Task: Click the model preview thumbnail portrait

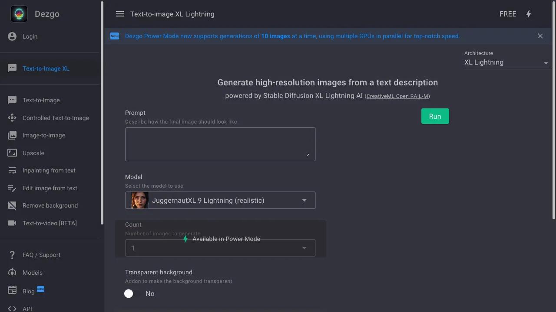Action: 140,200
